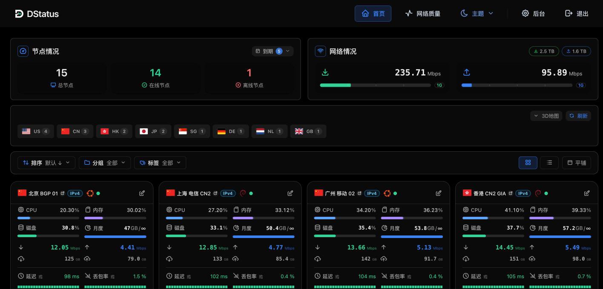The height and width of the screenshot is (289, 603).
Task: Filter nodes by US flag
Action: (x=35, y=131)
